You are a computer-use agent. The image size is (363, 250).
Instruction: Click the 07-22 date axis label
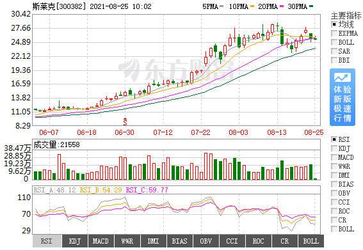click(x=201, y=132)
